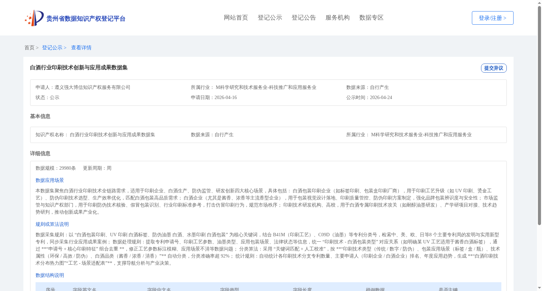Click the 登录/注册 button
This screenshot has width=542, height=291.
pos(493,18)
